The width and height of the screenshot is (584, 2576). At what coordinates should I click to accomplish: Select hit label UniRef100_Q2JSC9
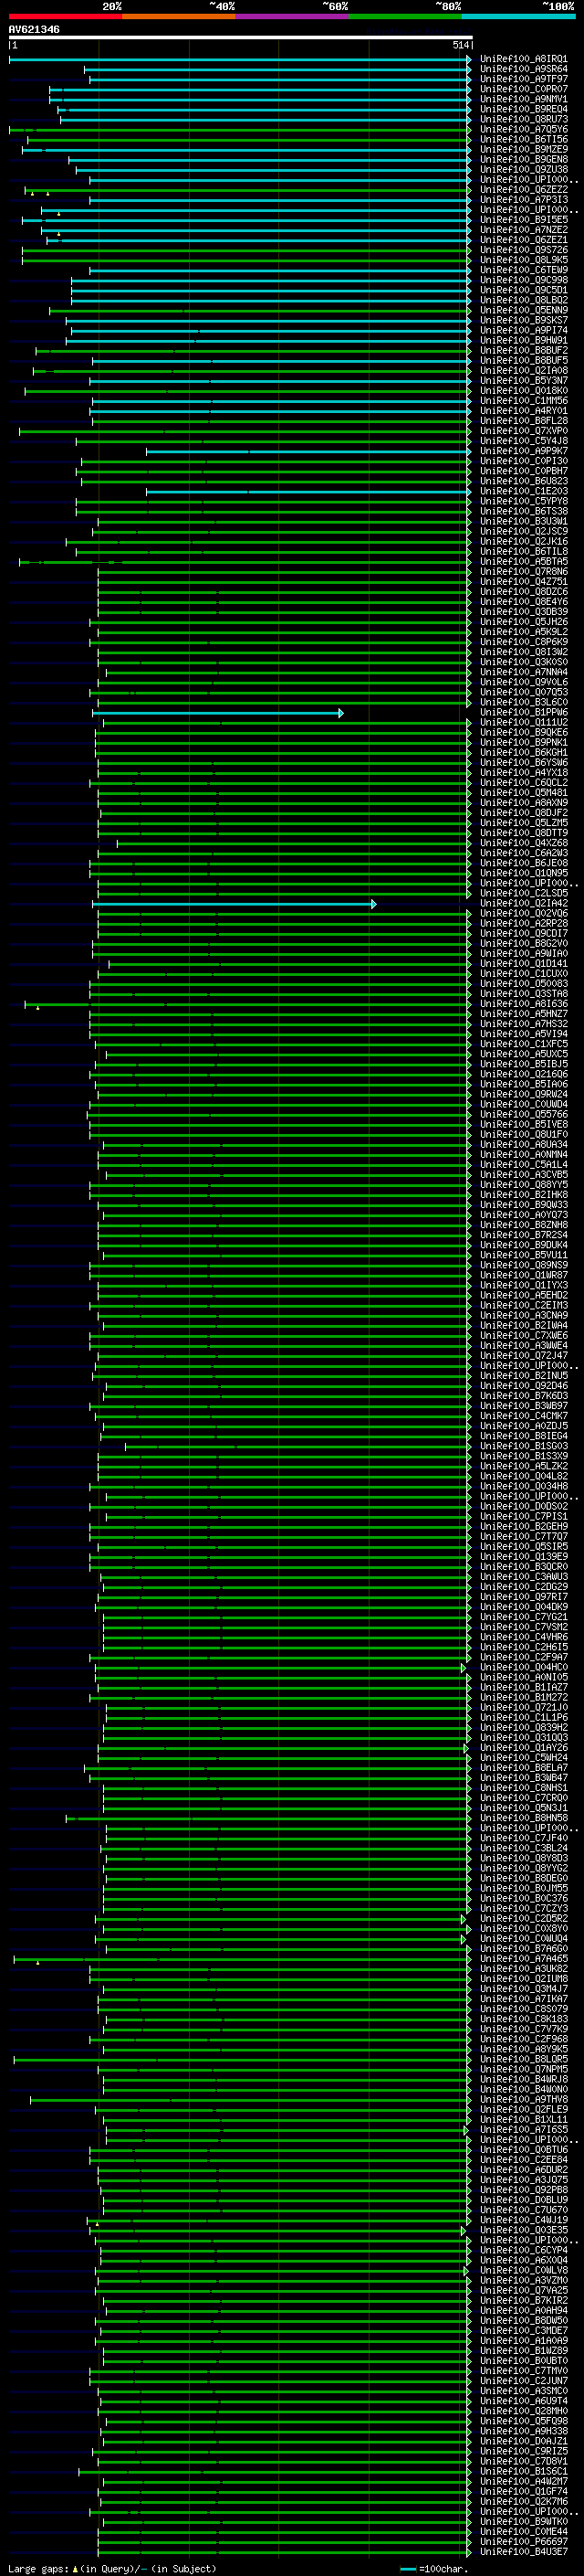(x=523, y=531)
